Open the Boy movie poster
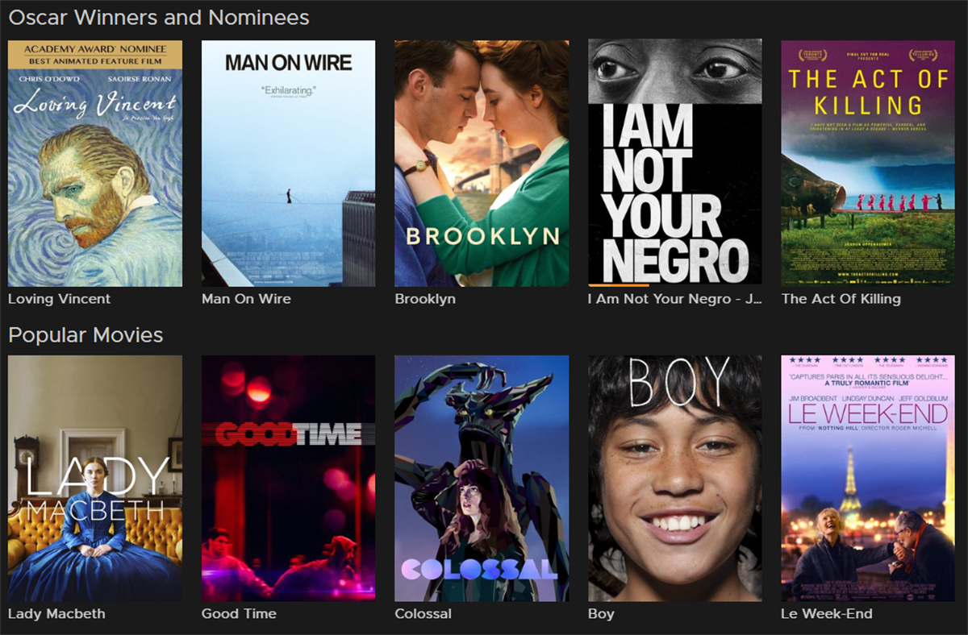 pyautogui.click(x=675, y=478)
